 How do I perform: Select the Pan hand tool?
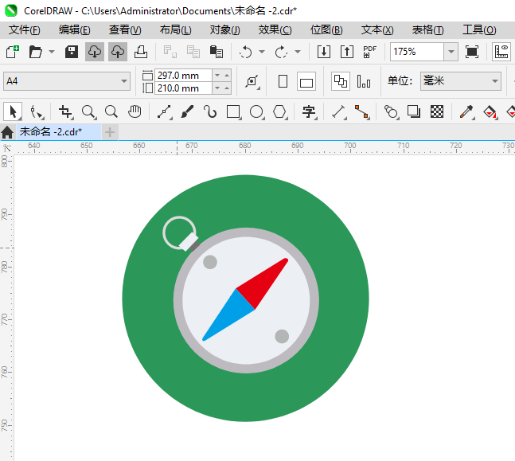(x=135, y=111)
